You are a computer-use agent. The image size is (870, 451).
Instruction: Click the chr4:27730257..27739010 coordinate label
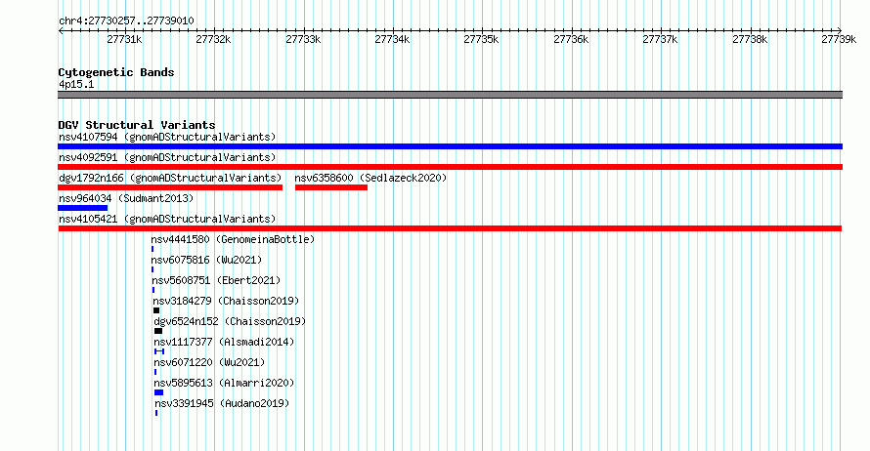point(126,21)
